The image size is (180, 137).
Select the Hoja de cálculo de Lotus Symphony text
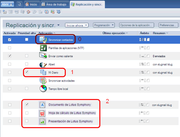(x=72, y=113)
